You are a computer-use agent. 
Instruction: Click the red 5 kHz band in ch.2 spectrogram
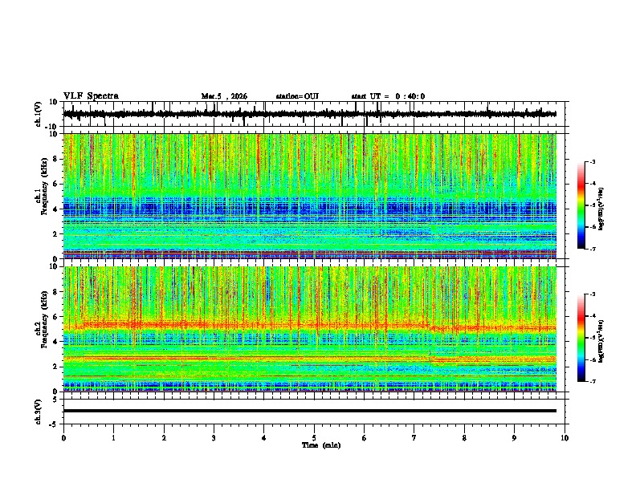coord(309,325)
